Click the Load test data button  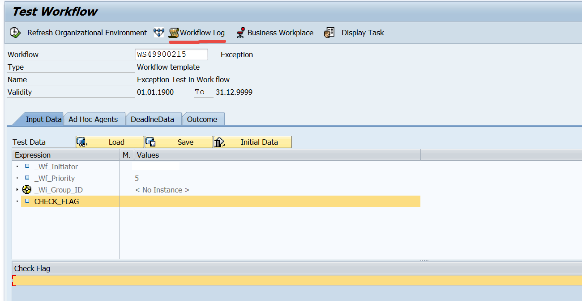110,142
